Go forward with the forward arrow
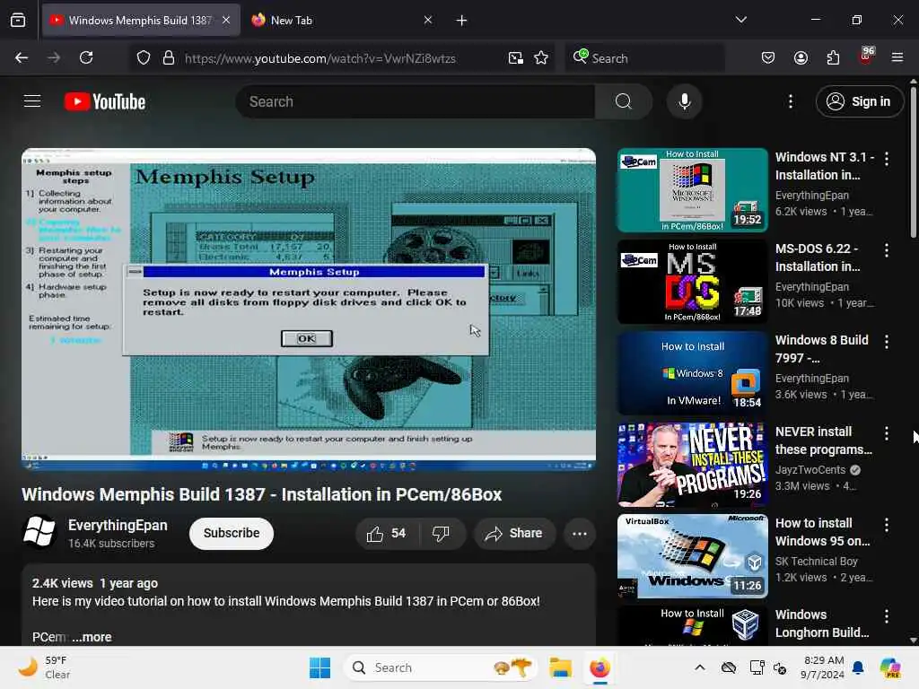This screenshot has height=689, width=919. click(x=53, y=57)
